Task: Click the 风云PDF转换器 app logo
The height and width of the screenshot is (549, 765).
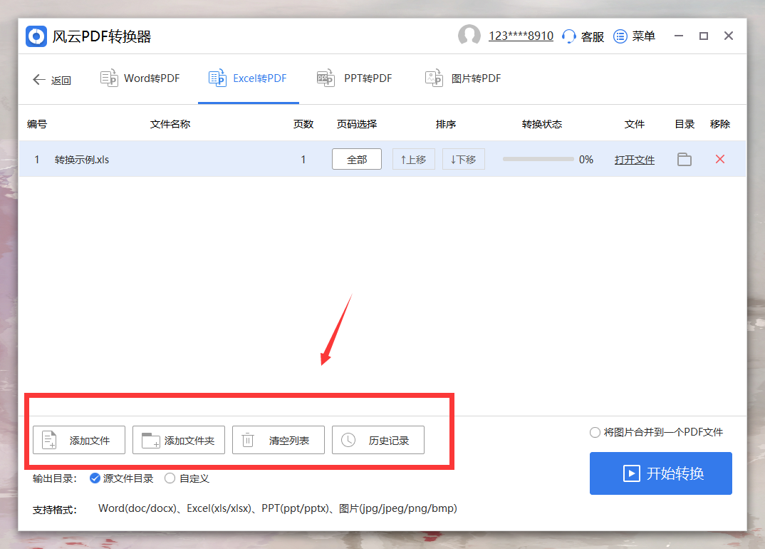Action: pos(36,36)
